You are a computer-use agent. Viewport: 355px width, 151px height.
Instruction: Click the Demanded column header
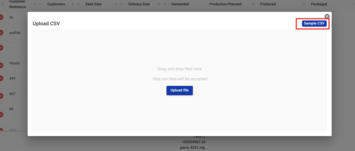[180, 4]
